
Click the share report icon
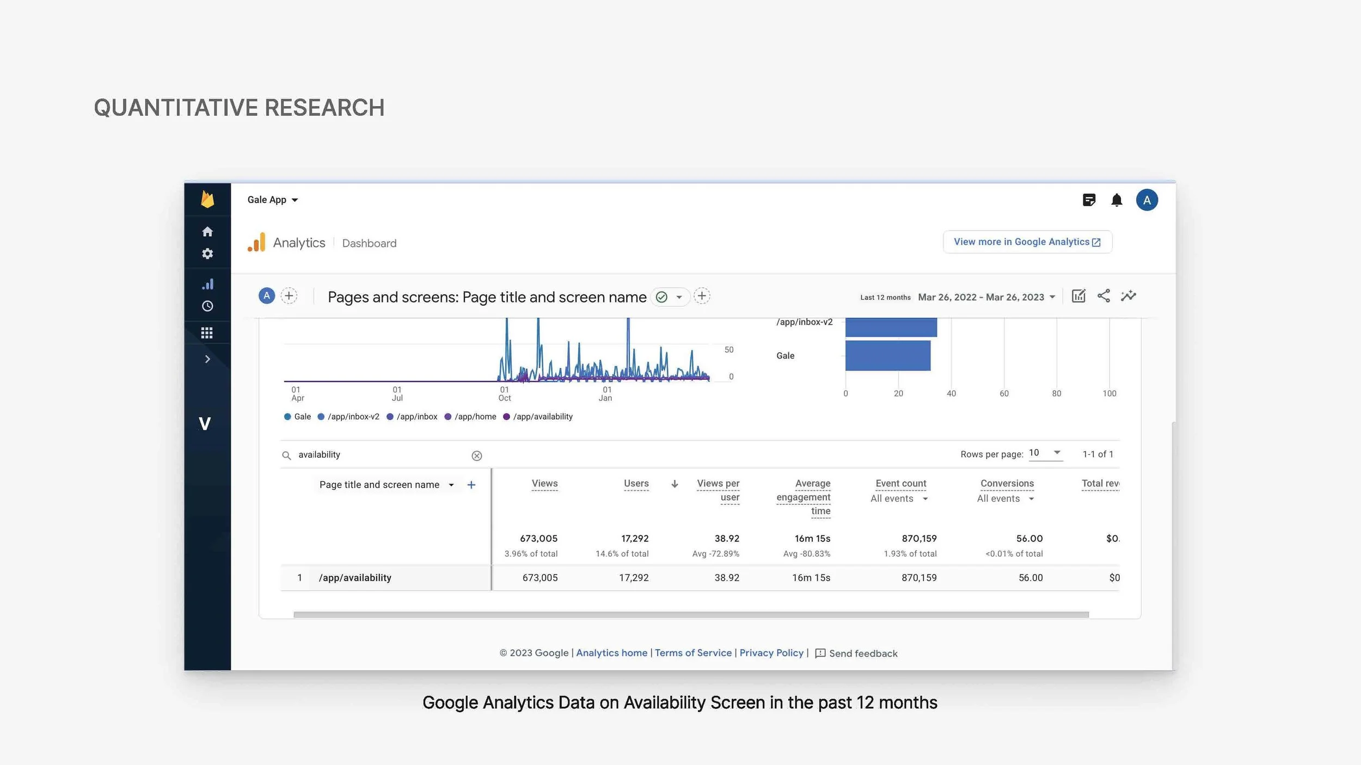click(1103, 296)
